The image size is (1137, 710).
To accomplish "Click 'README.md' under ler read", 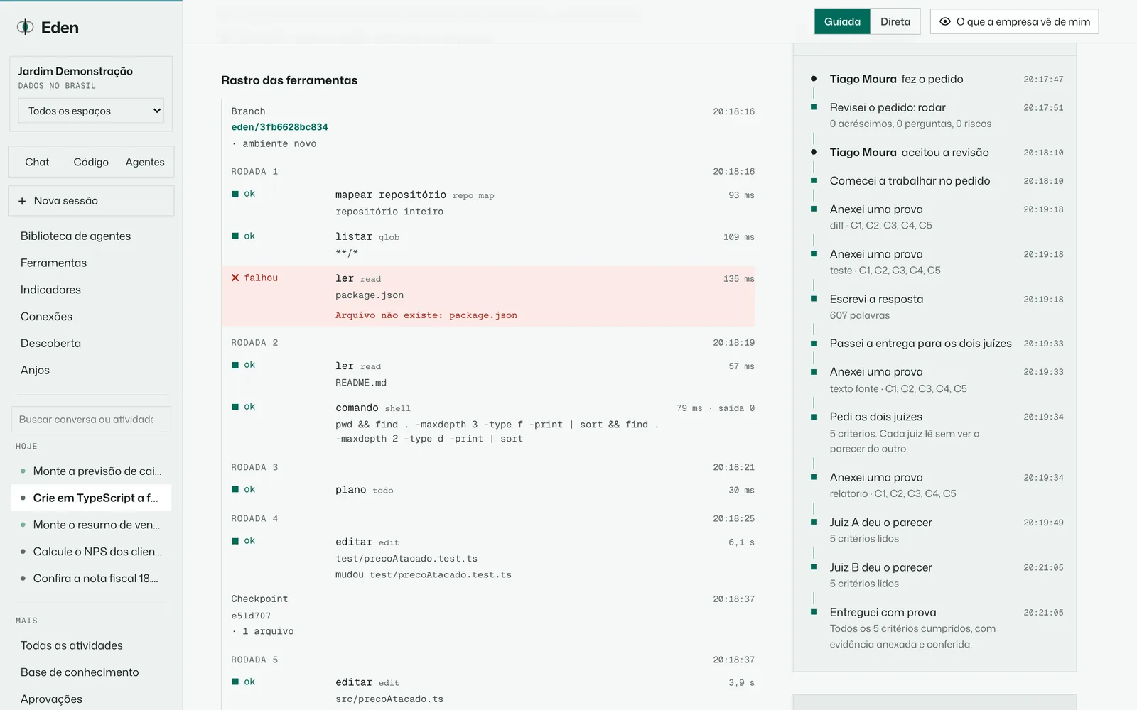I will click(361, 383).
